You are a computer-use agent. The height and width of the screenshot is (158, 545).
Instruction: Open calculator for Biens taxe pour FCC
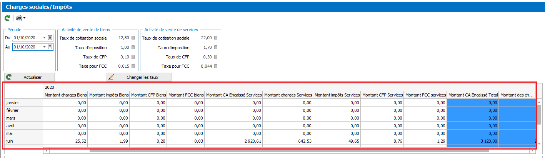pos(133,66)
